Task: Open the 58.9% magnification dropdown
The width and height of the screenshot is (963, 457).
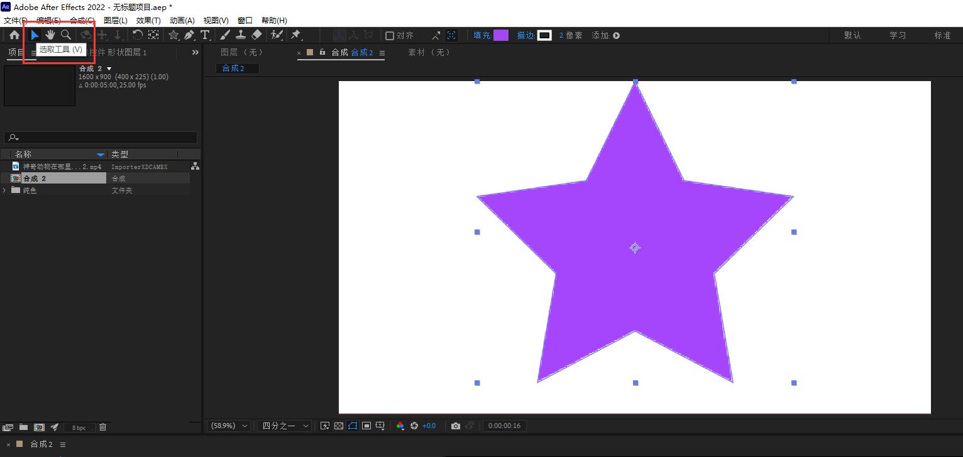Action: point(229,426)
